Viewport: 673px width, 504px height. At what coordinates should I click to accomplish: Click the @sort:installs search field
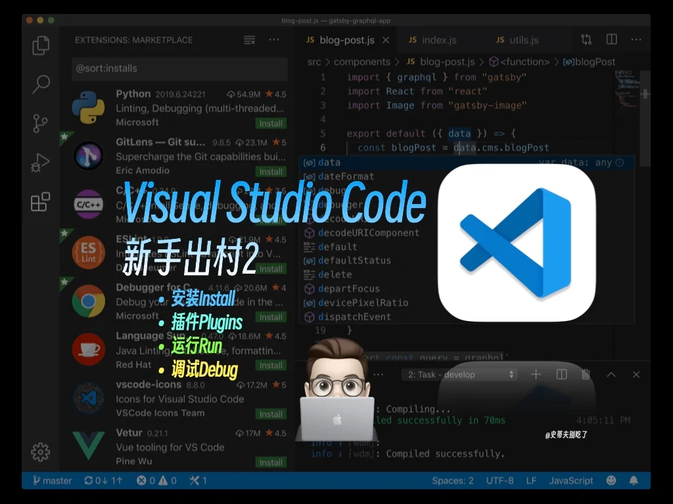click(x=180, y=68)
